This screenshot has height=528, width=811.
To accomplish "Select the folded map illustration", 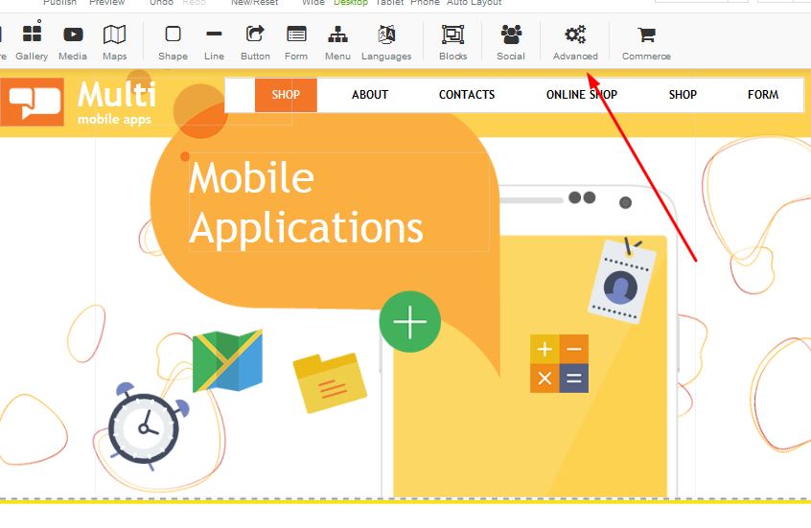I will (x=227, y=360).
